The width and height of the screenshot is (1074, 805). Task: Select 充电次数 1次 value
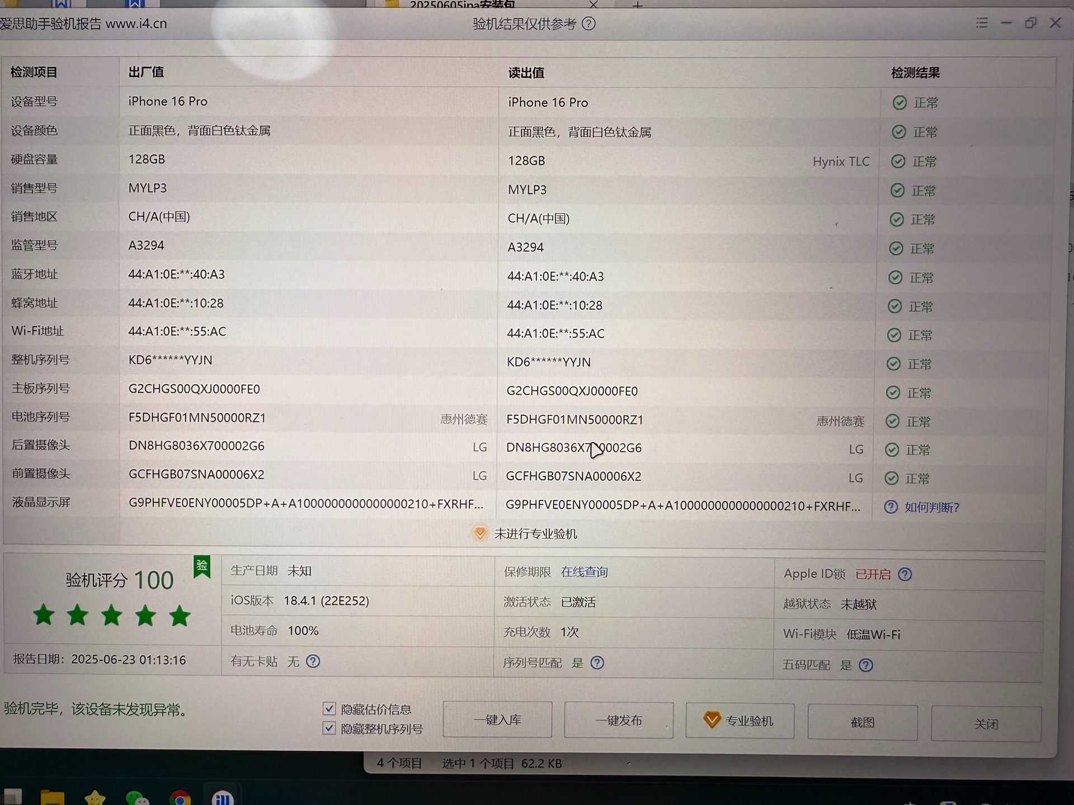[569, 632]
